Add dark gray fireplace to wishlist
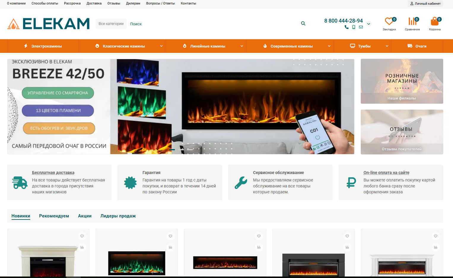 pos(347,236)
